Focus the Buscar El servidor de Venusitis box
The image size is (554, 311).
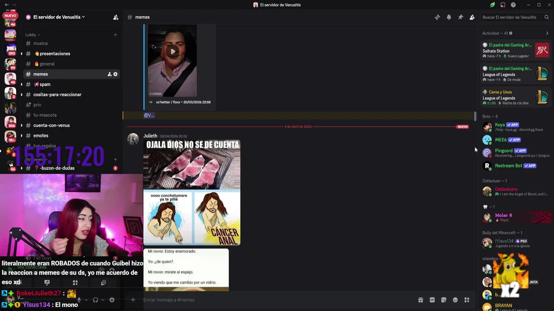pyautogui.click(x=515, y=17)
